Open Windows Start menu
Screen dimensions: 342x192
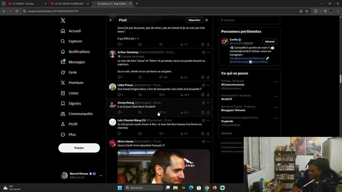pyautogui.click(x=120, y=188)
